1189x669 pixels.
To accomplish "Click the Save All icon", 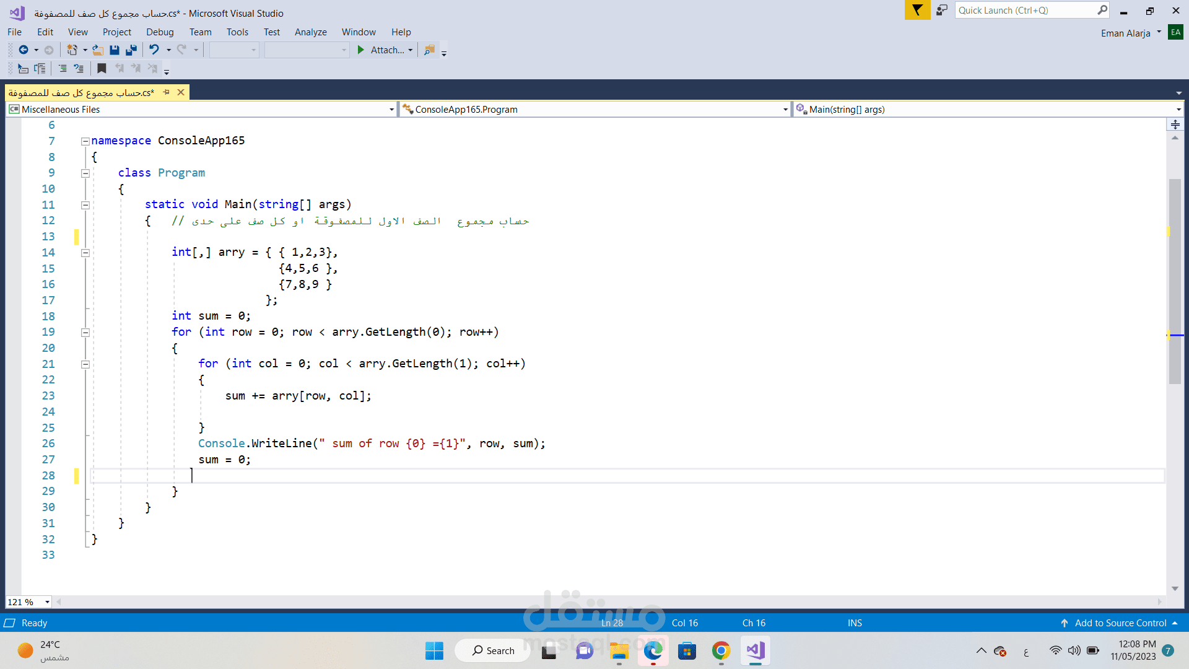I will tap(131, 50).
